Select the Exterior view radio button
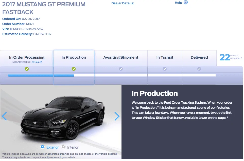This screenshot has width=244, height=161. tap(42, 147)
